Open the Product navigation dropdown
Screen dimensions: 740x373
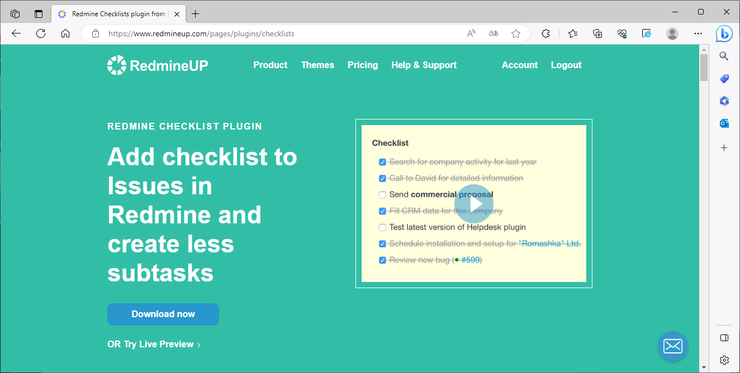pos(270,65)
